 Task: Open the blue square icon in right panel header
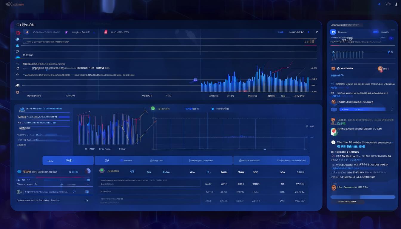point(333,32)
